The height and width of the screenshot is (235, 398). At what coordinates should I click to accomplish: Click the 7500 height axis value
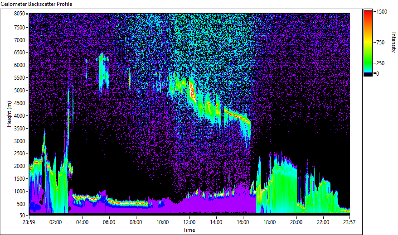[19, 27]
